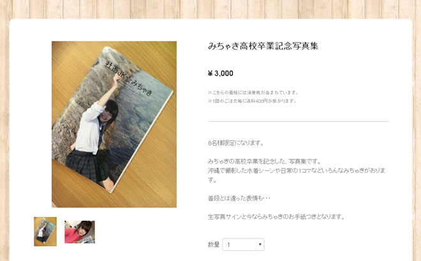Viewport: 421px width, 261px height.
Task: Select the photobook cover thumbnail
Action: 45,232
